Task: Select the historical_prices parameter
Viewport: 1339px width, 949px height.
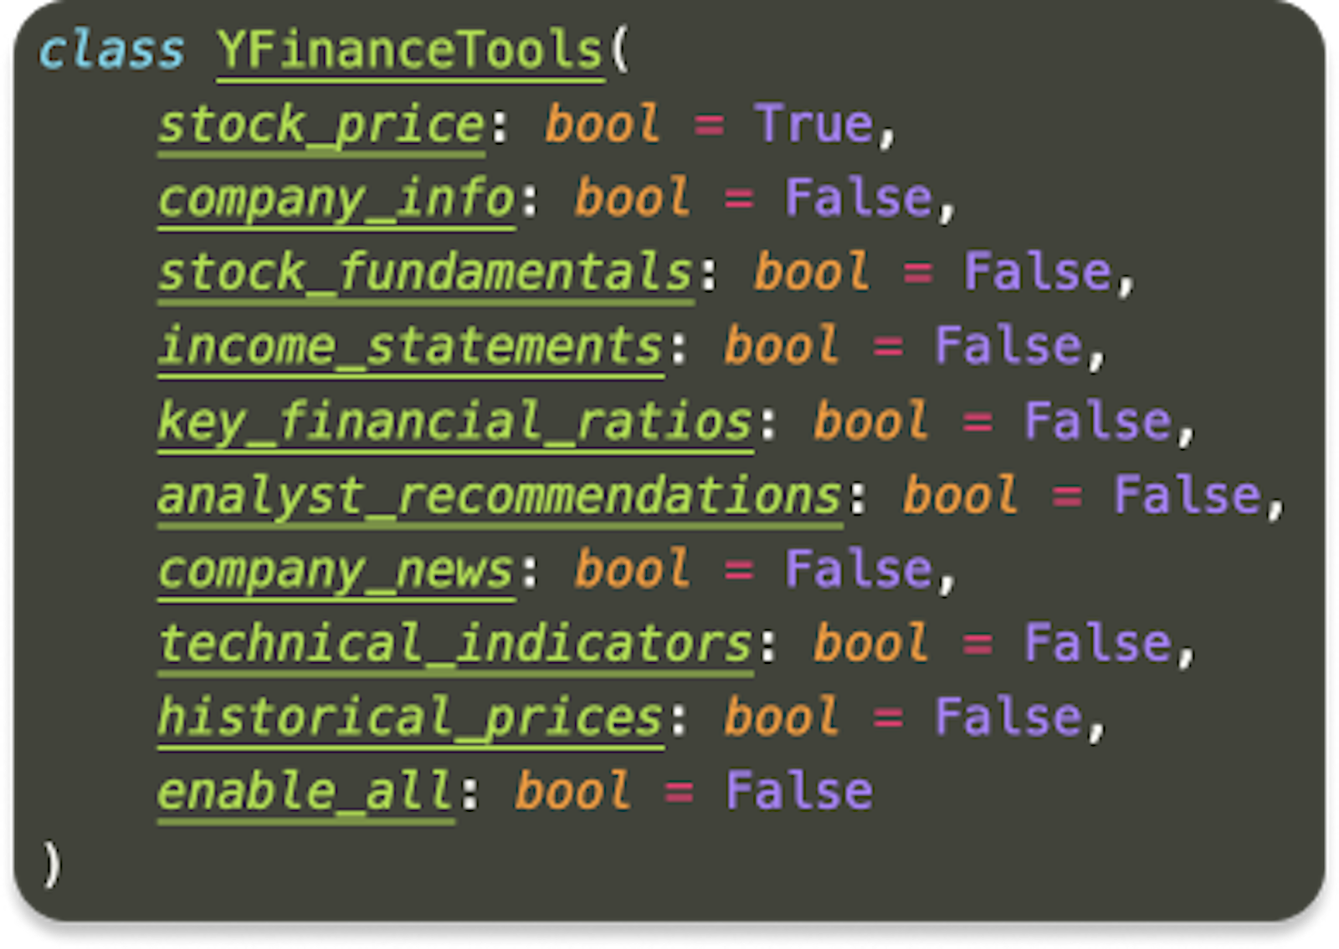Action: click(411, 717)
